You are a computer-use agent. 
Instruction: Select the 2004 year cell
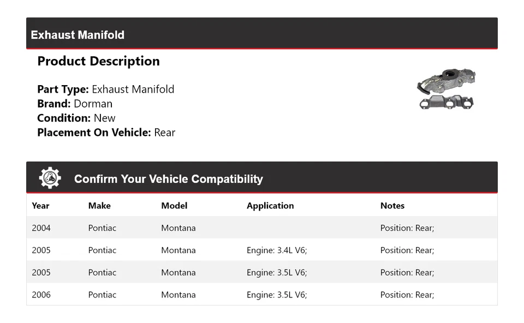41,228
